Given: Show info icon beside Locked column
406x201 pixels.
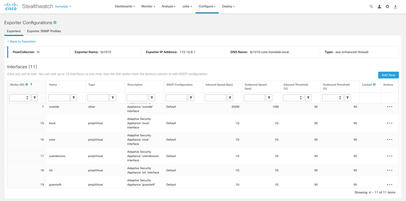Looking at the screenshot, I should (x=374, y=85).
